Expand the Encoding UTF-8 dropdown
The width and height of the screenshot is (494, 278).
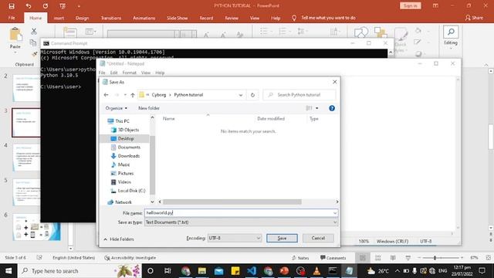[258, 238]
